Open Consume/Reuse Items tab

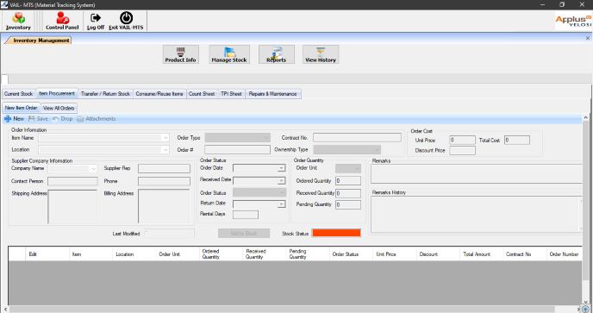click(x=159, y=93)
